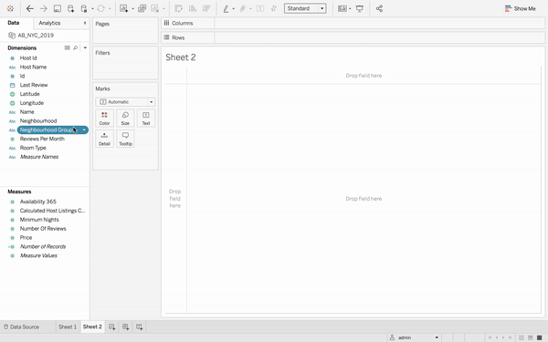Open the Neighbourhood Group field dropdown arrow
548x342 pixels.
[x=84, y=130]
